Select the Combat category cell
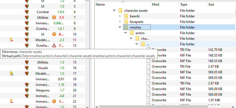The height and width of the screenshot is (108, 236). click(x=43, y=12)
